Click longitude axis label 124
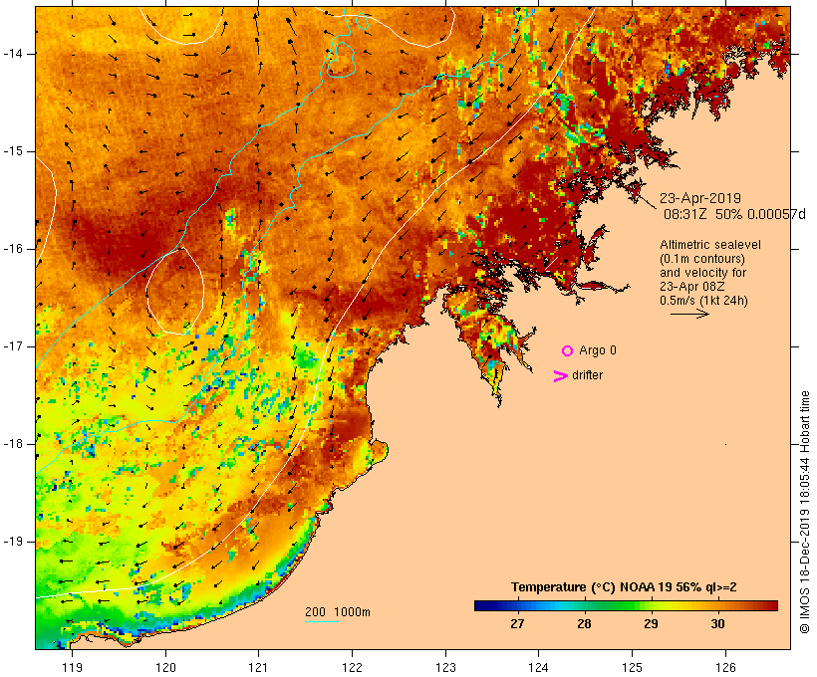This screenshot has height=677, width=817. click(x=538, y=668)
